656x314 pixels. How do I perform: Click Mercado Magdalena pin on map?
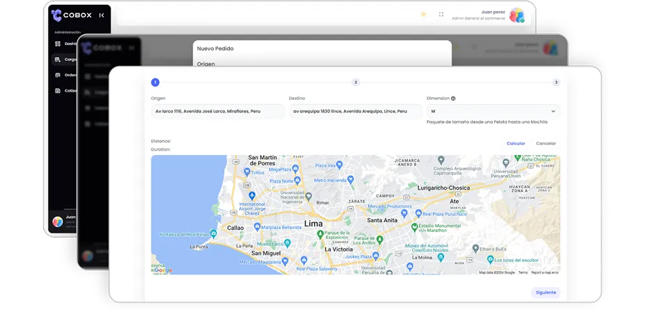(285, 261)
